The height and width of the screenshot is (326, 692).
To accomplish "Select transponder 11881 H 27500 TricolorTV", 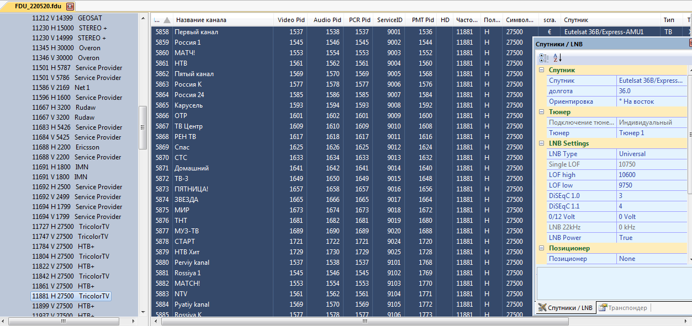I will click(71, 296).
